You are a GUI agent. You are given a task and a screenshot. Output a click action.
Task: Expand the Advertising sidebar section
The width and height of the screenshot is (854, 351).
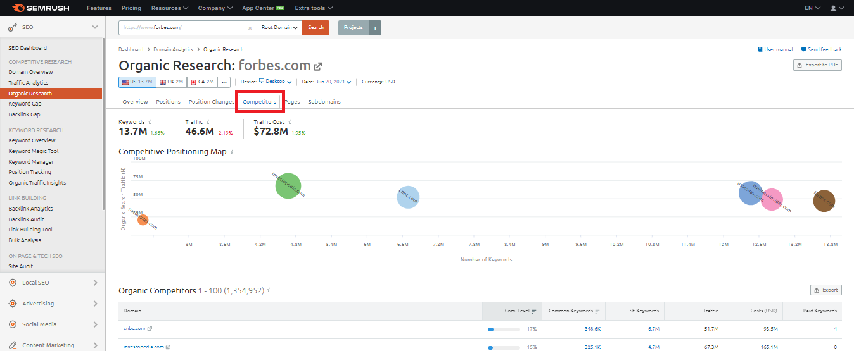click(95, 304)
